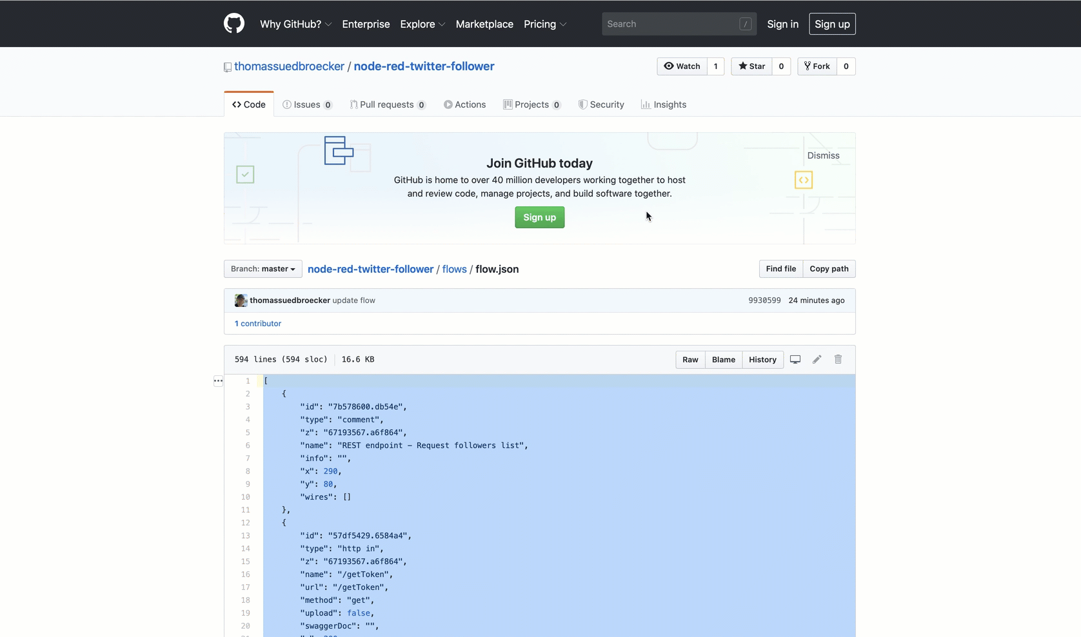Open the Blame view
The image size is (1081, 637).
click(723, 360)
